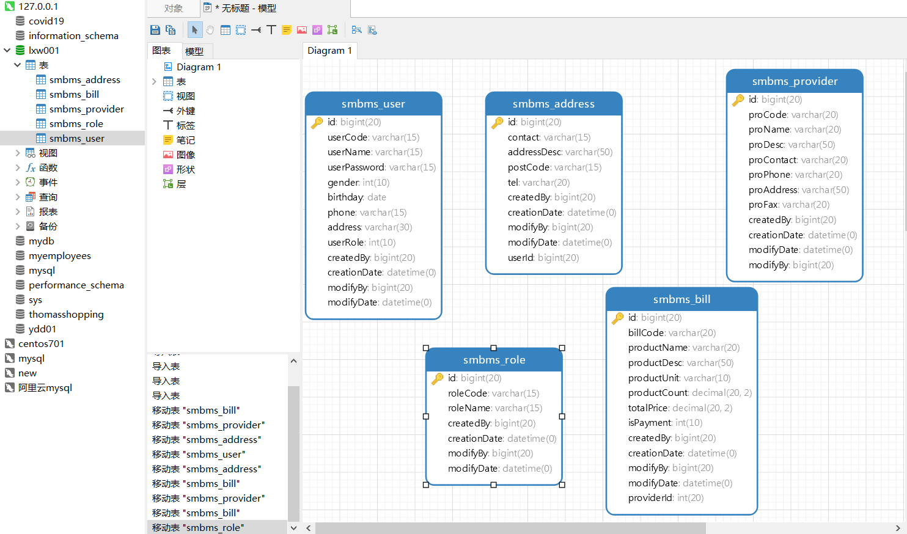This screenshot has width=907, height=534.
Task: Click the diagram preview icon with eye
Action: click(372, 30)
